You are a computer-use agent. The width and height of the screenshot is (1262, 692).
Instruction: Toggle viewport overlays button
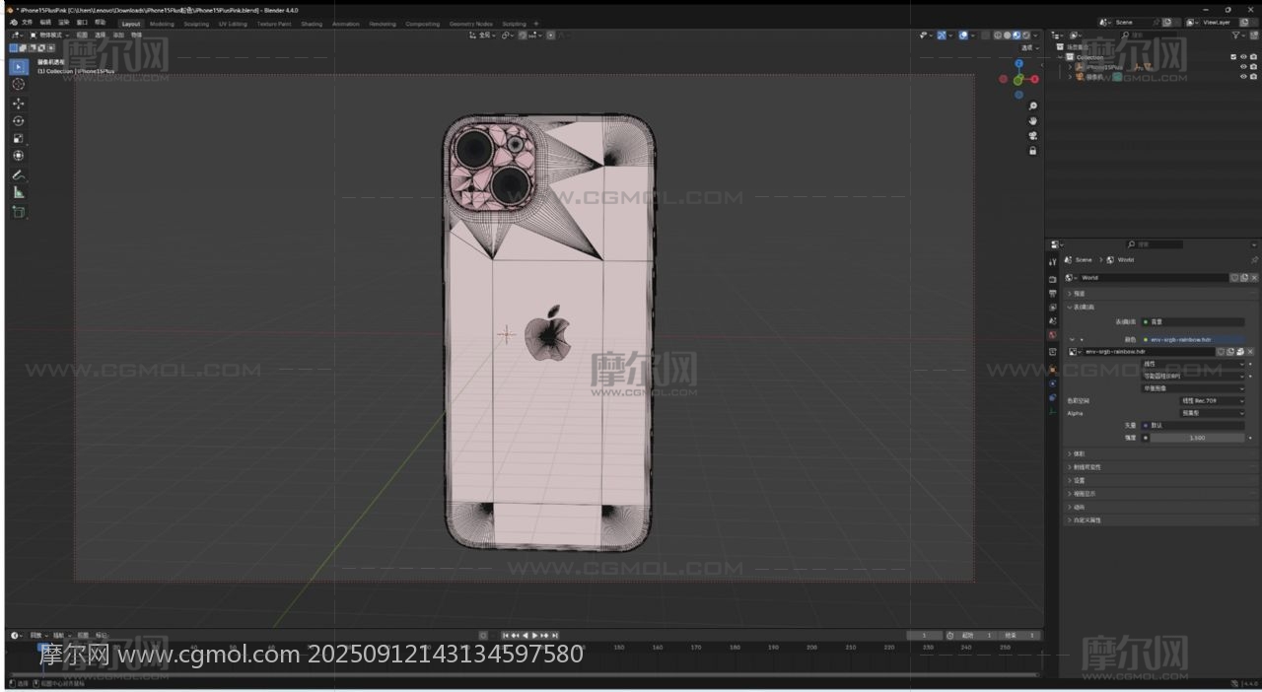[963, 35]
